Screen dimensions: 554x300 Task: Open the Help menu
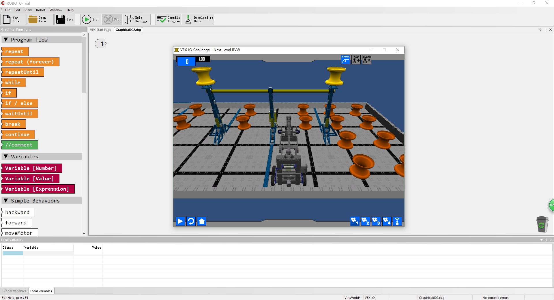[x=70, y=10]
